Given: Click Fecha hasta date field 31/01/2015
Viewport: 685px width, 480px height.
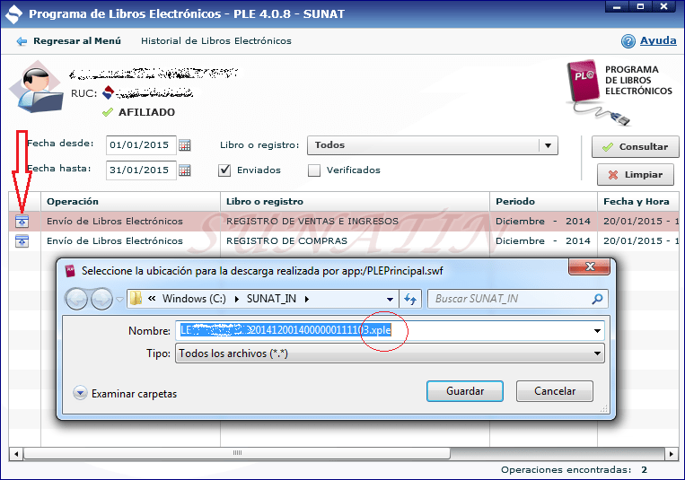Looking at the screenshot, I should 141,170.
